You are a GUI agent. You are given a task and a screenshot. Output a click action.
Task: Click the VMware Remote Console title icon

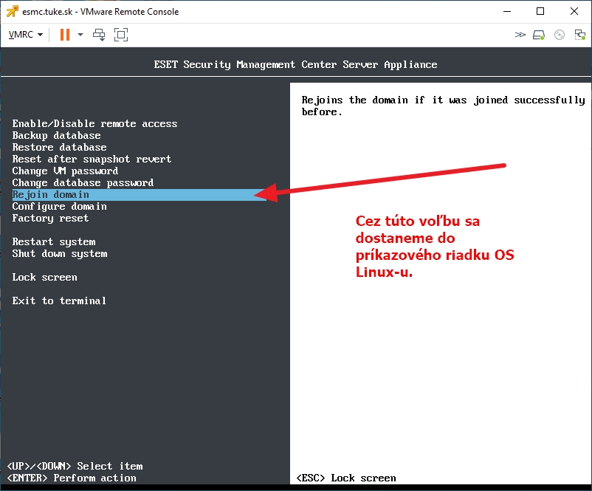pos(12,11)
